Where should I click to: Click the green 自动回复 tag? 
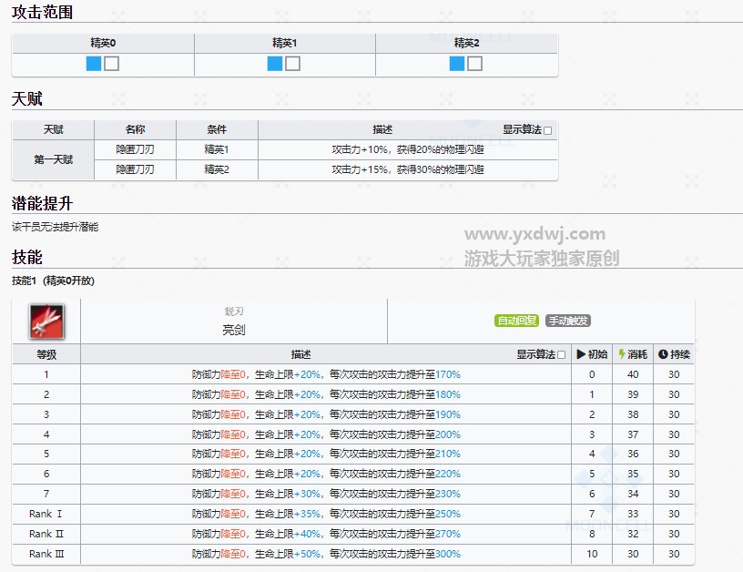(x=516, y=321)
